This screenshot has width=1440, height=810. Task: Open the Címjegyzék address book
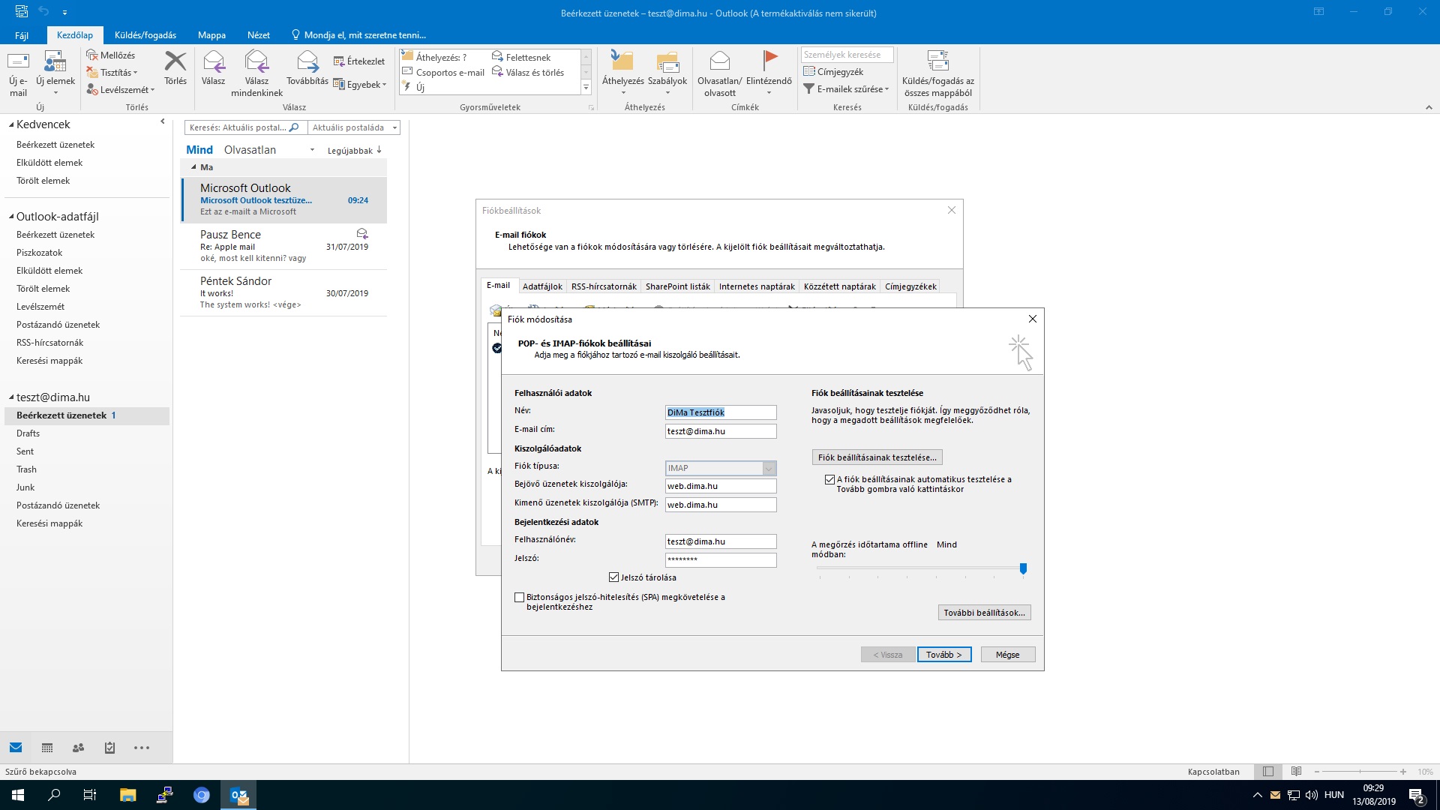tap(833, 72)
